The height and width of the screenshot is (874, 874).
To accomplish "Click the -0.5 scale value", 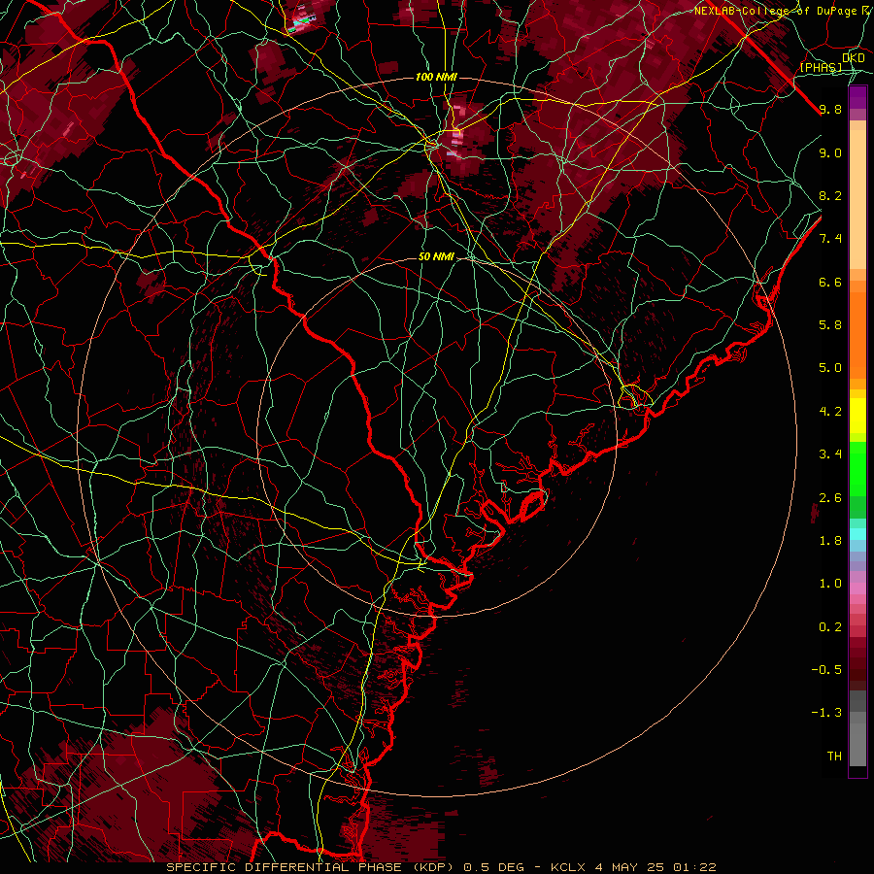I will pyautogui.click(x=826, y=670).
